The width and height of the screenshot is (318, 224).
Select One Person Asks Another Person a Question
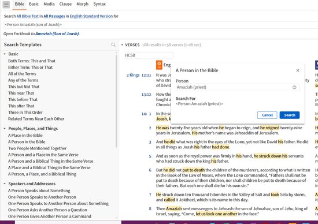47,210
